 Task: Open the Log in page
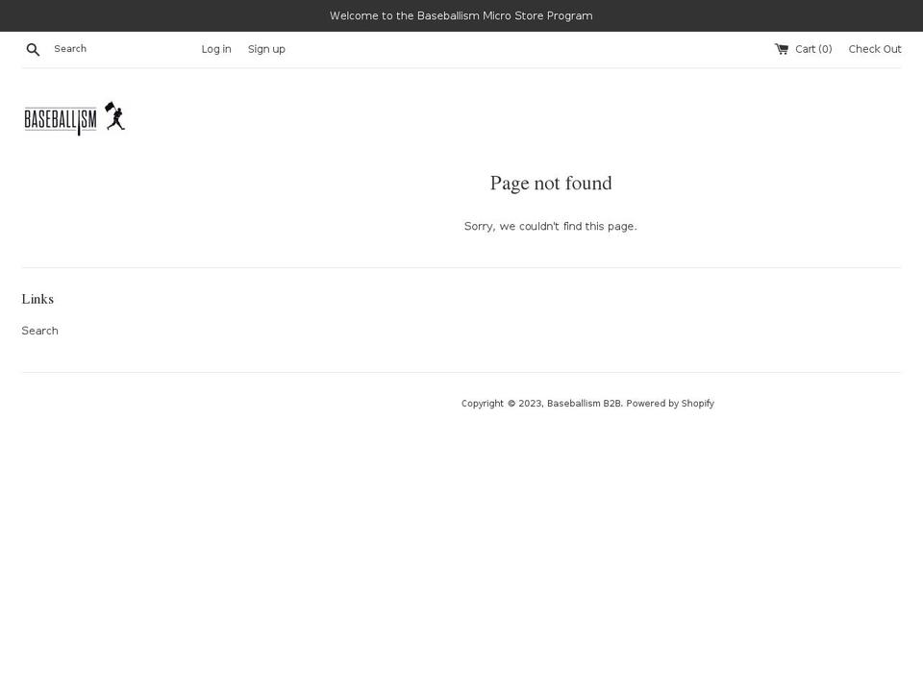pyautogui.click(x=216, y=49)
